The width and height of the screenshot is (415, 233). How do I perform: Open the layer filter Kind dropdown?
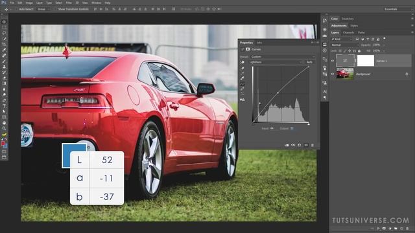point(342,39)
